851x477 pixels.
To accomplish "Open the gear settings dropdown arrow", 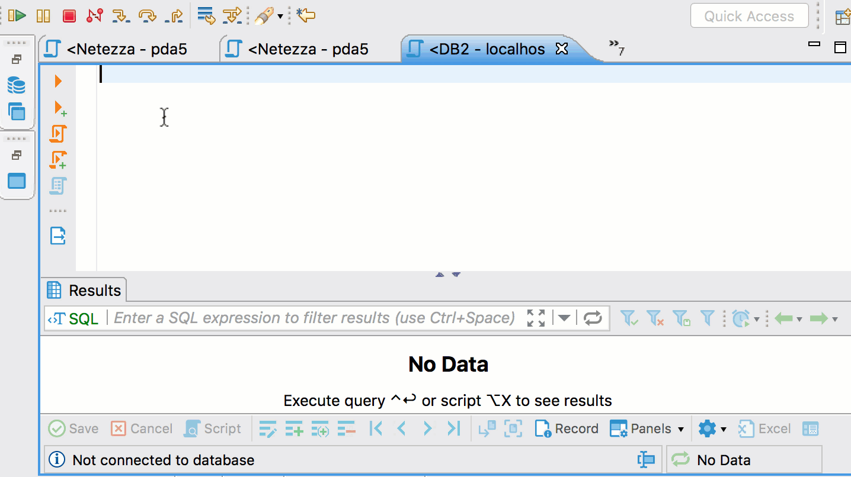I will (x=724, y=429).
